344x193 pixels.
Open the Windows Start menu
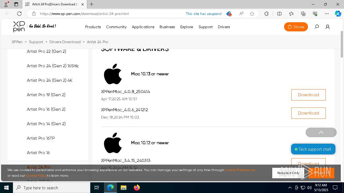tap(6, 188)
